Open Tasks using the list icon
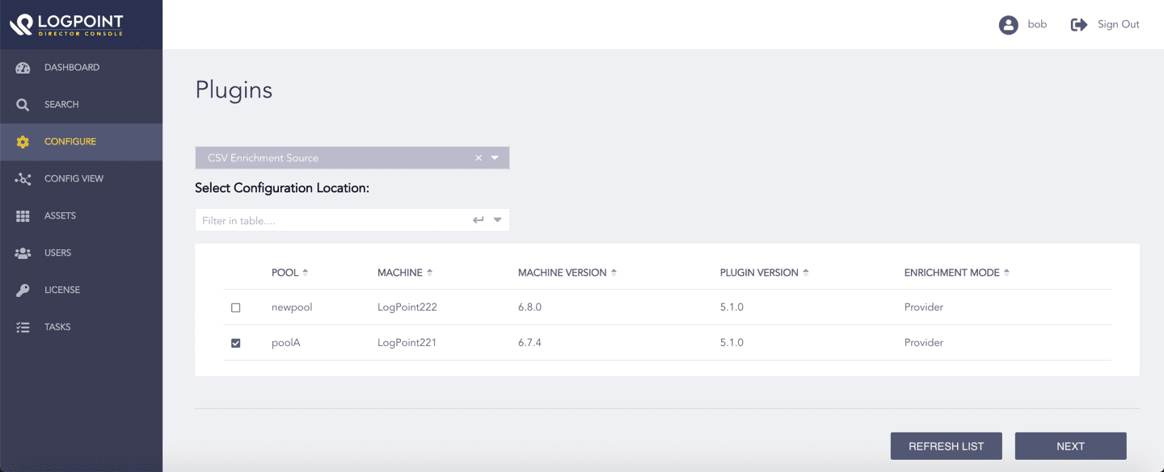 pos(23,326)
